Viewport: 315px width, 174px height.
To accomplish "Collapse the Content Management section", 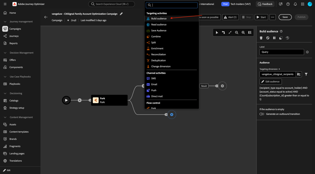I will pos(5,117).
